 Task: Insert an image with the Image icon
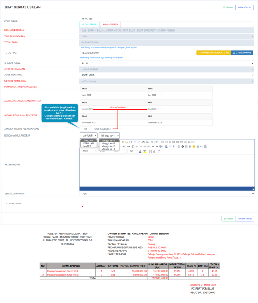click(179, 146)
